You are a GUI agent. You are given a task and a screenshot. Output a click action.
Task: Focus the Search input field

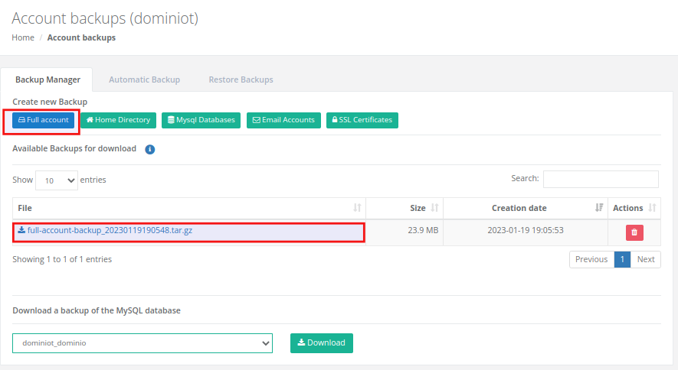pos(601,179)
